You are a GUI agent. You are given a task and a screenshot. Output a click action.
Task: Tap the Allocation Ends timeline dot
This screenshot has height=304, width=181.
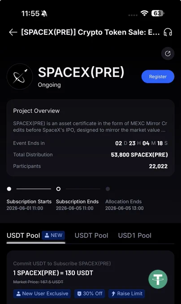coord(108,189)
